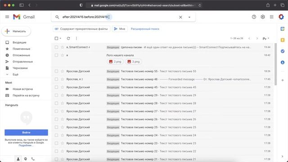
Task: Open the Gmail main menu hamburger
Action: click(x=7, y=17)
